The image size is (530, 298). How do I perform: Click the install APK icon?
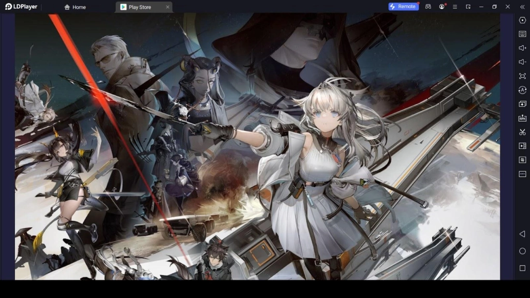522,118
